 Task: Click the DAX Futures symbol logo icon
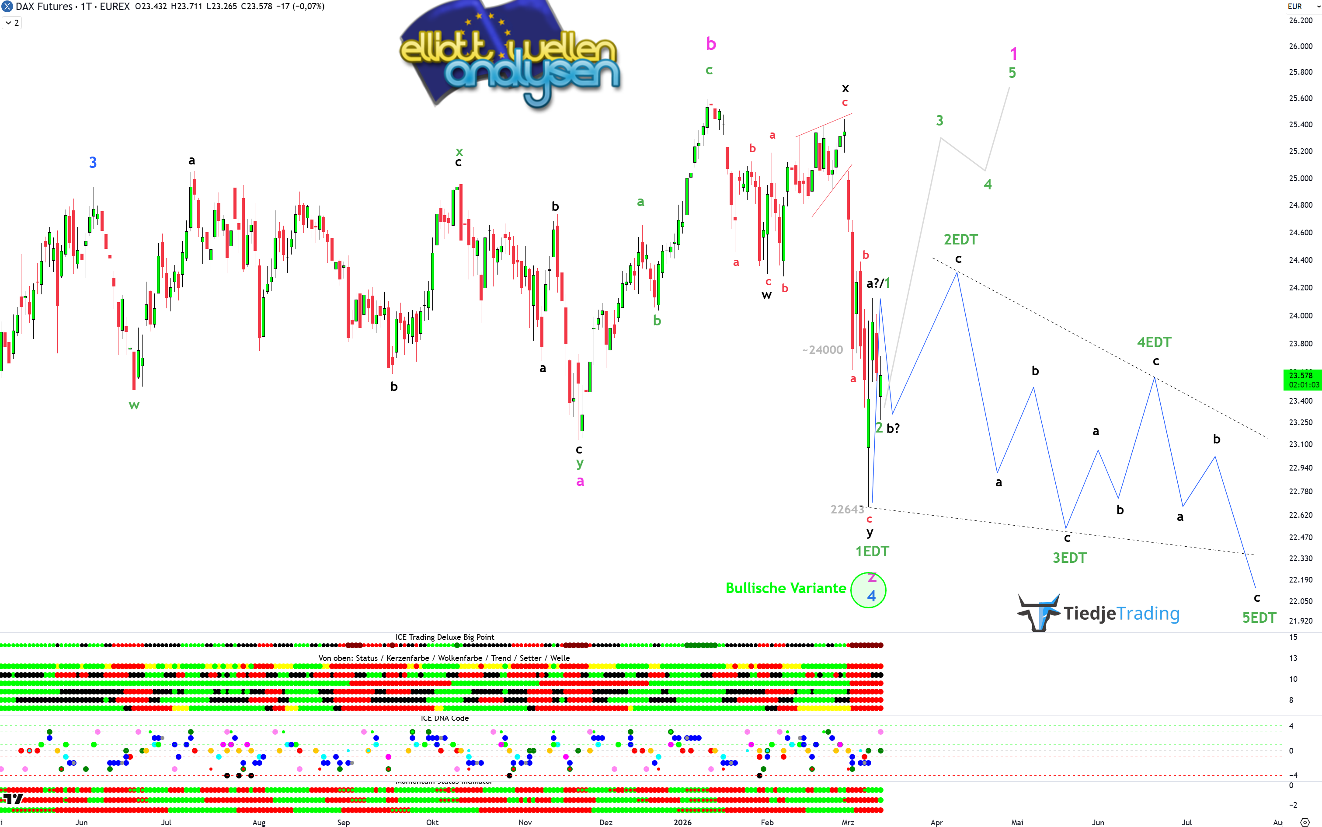[7, 7]
